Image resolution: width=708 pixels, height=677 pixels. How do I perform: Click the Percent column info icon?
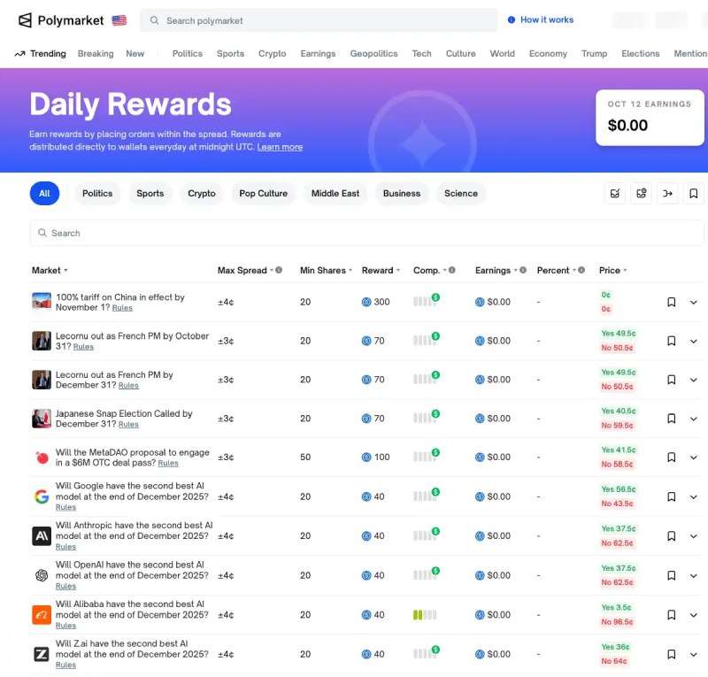point(581,270)
